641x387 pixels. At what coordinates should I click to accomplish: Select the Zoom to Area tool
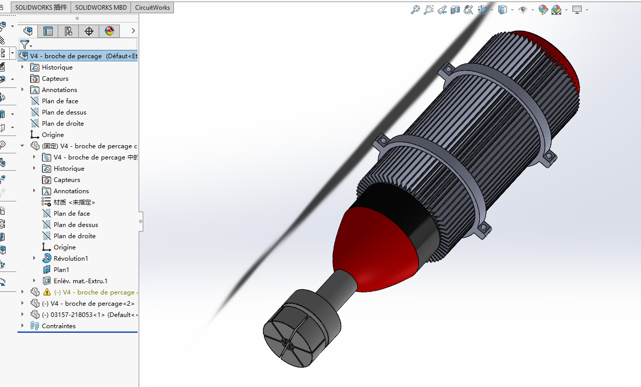(429, 10)
